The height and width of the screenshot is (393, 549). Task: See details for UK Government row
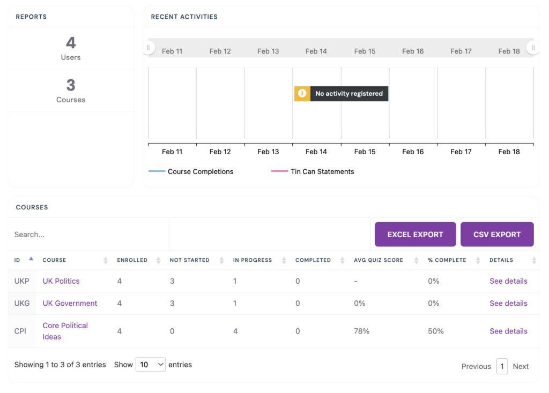(508, 303)
